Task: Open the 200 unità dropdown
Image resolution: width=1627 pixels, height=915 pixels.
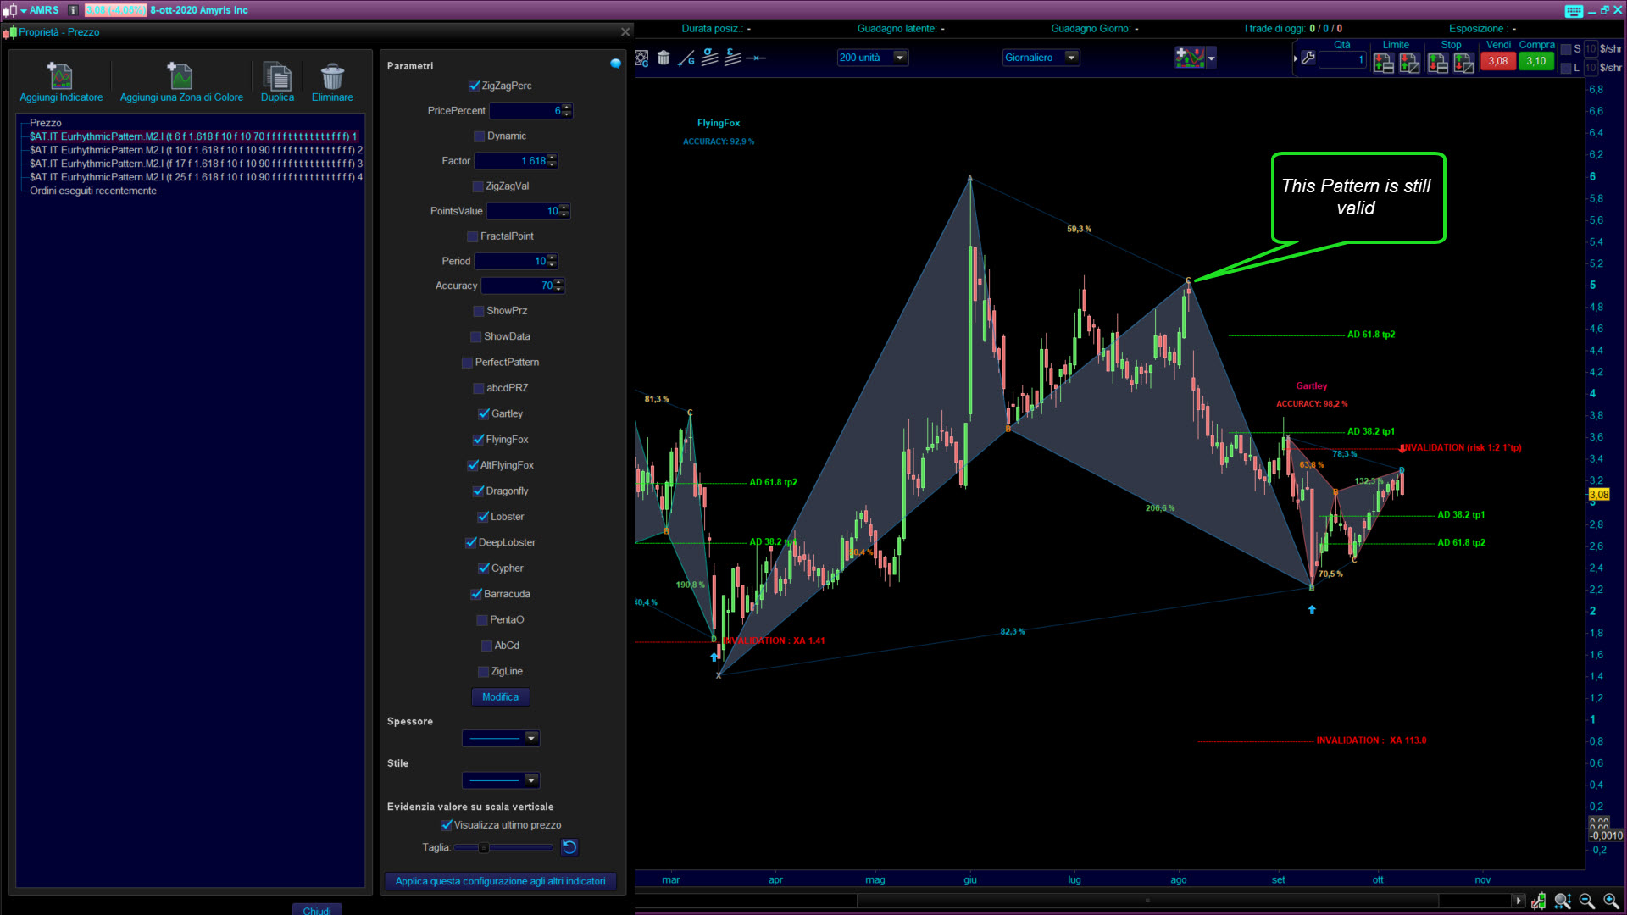Action: point(900,58)
